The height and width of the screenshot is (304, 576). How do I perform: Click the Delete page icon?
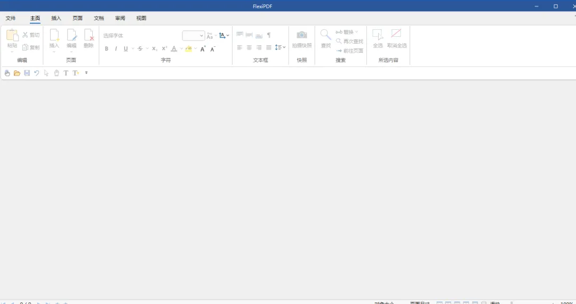[89, 35]
